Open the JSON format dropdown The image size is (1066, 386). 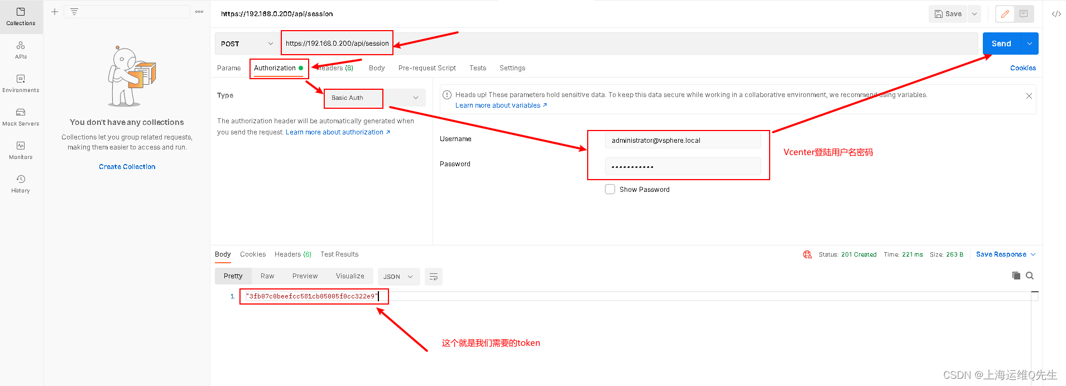pyautogui.click(x=398, y=277)
